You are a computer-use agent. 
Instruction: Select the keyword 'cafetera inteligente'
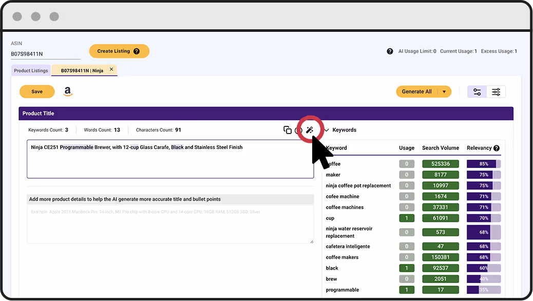[348, 247]
